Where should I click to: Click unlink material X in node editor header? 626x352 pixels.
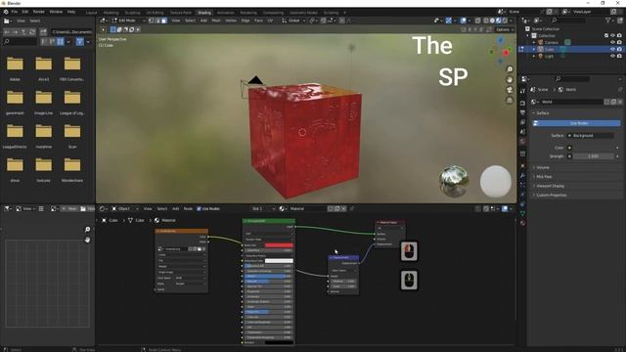point(343,208)
